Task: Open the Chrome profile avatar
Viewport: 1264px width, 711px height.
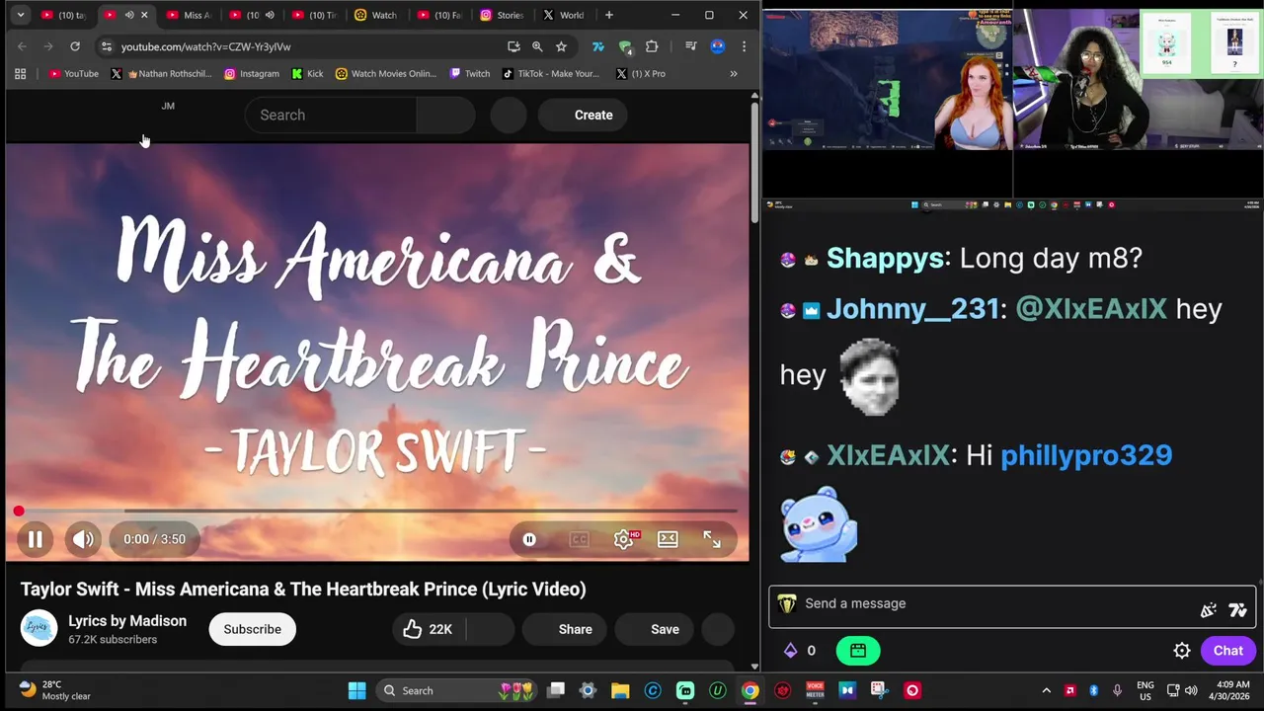Action: pos(718,46)
